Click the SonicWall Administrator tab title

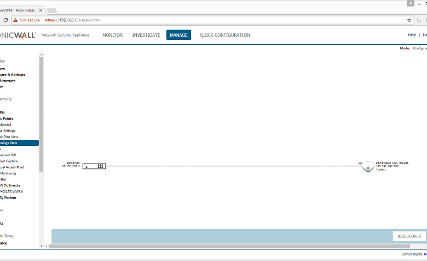point(18,10)
